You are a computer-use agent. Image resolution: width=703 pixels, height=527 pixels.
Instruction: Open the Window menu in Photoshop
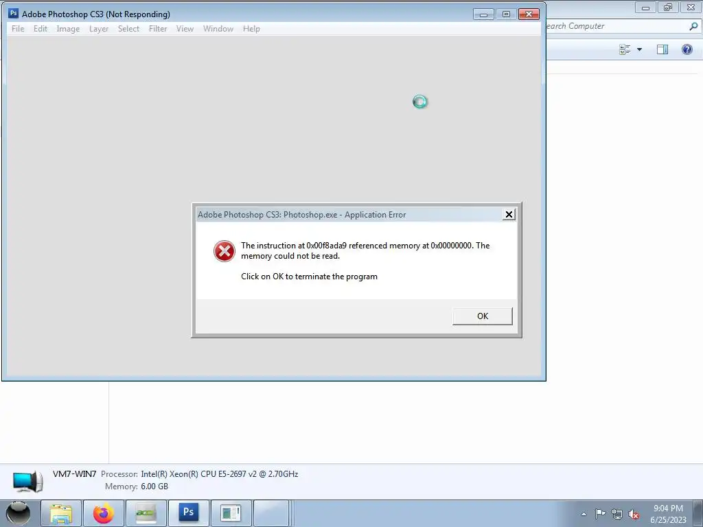click(218, 29)
